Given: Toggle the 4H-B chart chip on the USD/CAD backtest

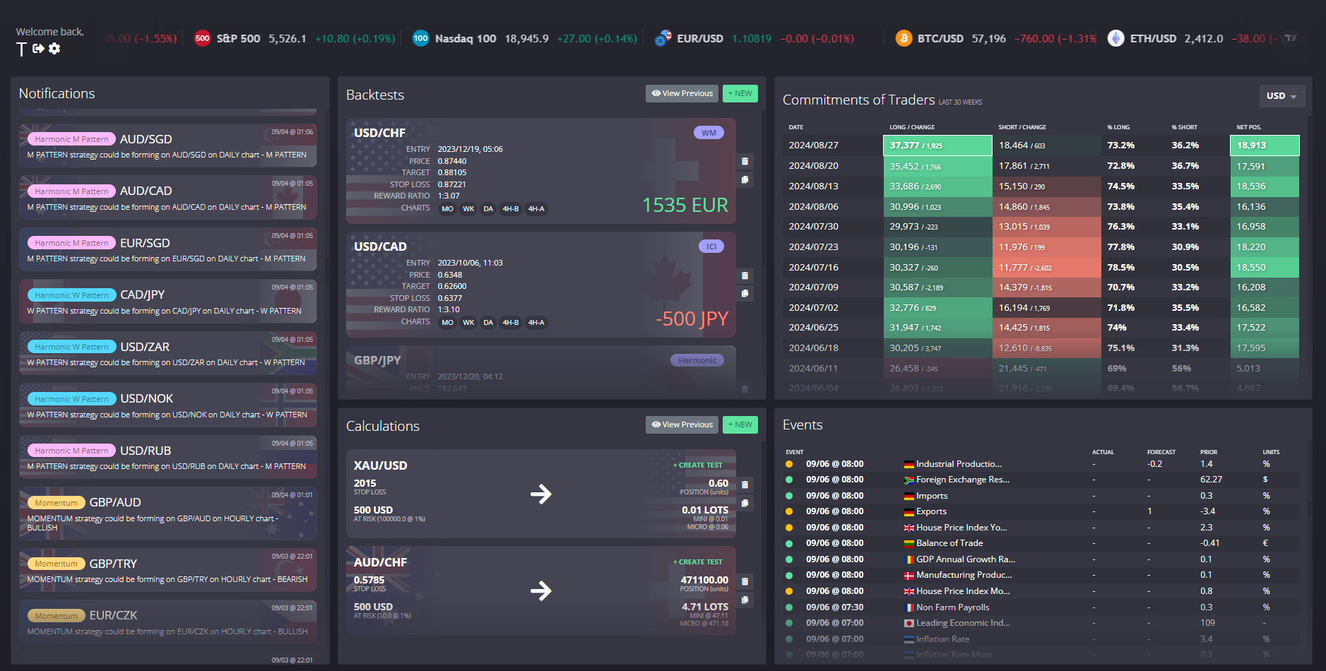Looking at the screenshot, I should [x=511, y=322].
